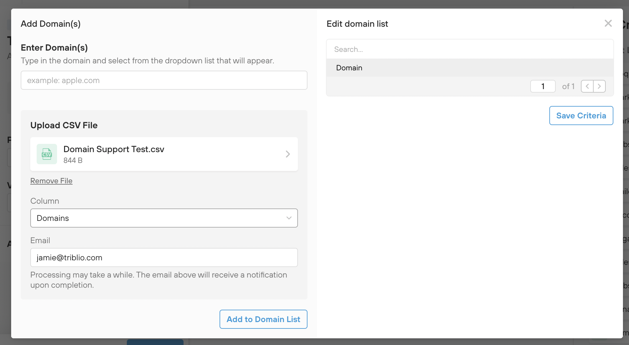Sort by the Domain column header
Viewport: 629px width, 345px height.
point(349,68)
